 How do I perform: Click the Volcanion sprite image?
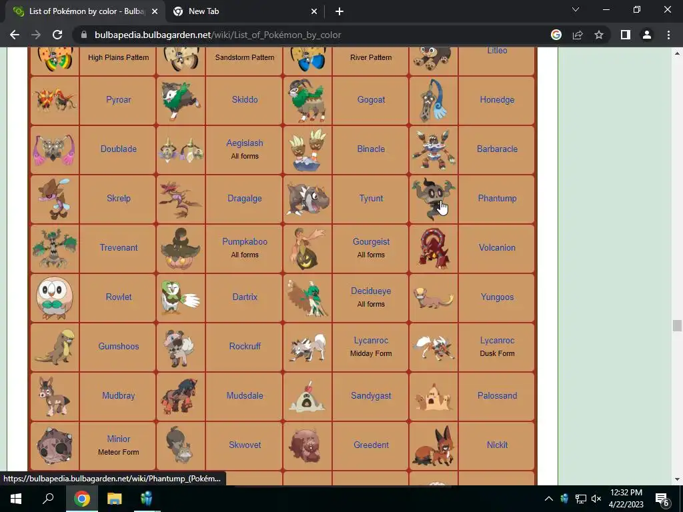434,248
